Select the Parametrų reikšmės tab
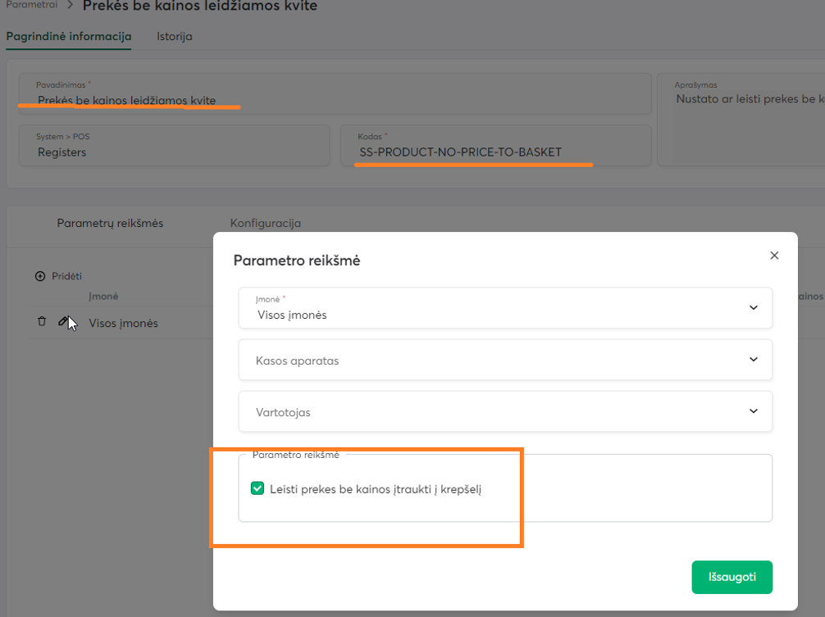 point(110,223)
